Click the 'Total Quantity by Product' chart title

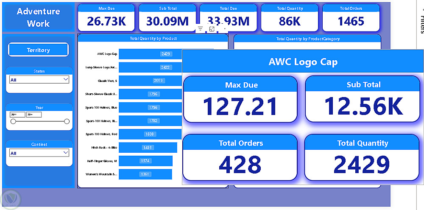(153, 39)
